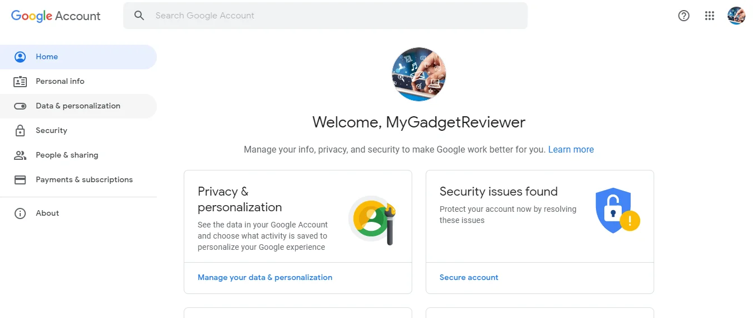The width and height of the screenshot is (755, 318).
Task: Click the About info circle icon
Action: (20, 213)
